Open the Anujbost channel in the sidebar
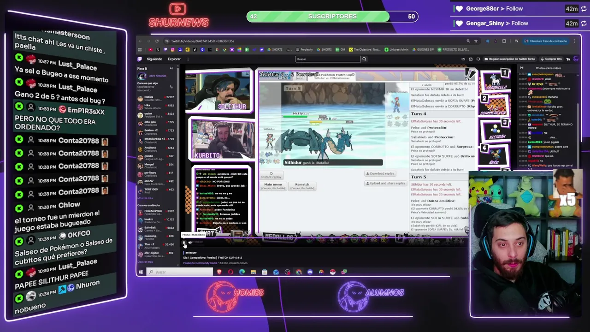This screenshot has width=590, height=332. pos(156,149)
